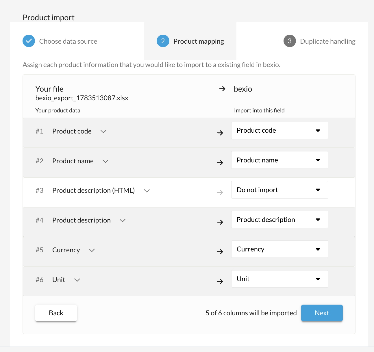Click the mapping arrow in row #4
The image size is (374, 352).
[x=220, y=222]
